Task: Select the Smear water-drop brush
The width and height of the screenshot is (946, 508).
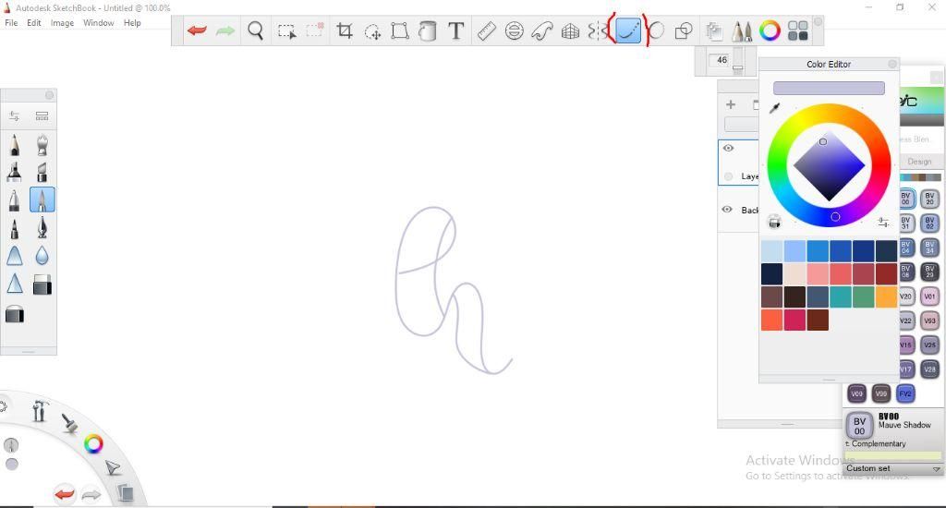Action: pyautogui.click(x=42, y=256)
